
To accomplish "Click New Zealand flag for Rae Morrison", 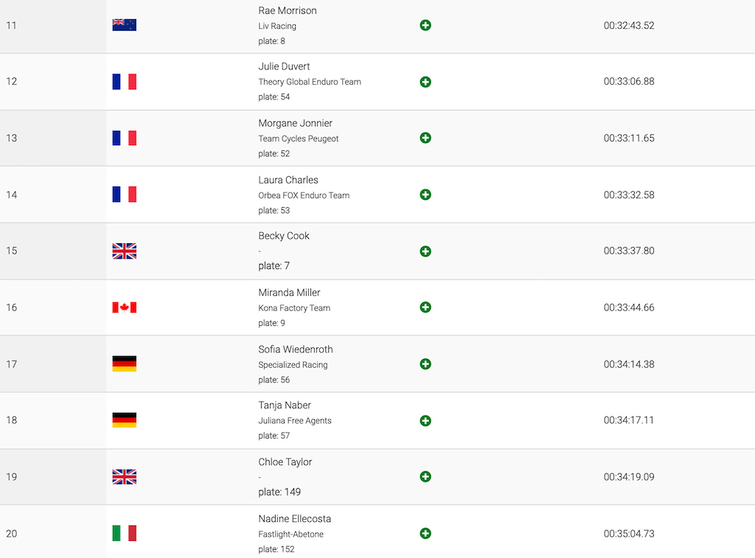I will click(124, 25).
